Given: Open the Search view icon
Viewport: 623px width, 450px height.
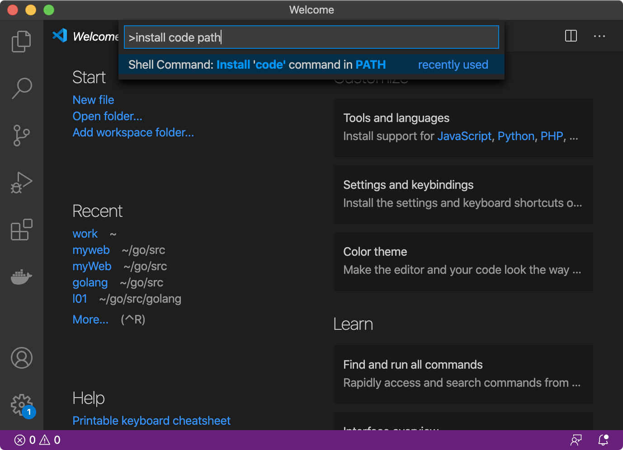Looking at the screenshot, I should click(21, 88).
